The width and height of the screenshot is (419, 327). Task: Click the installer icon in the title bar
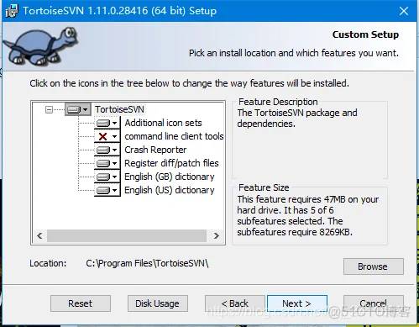click(12, 11)
